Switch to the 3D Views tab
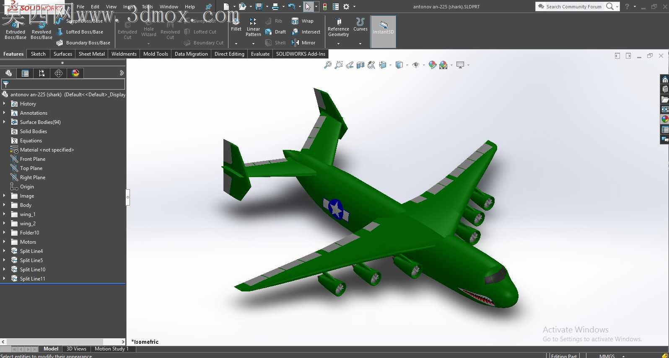 pos(76,349)
